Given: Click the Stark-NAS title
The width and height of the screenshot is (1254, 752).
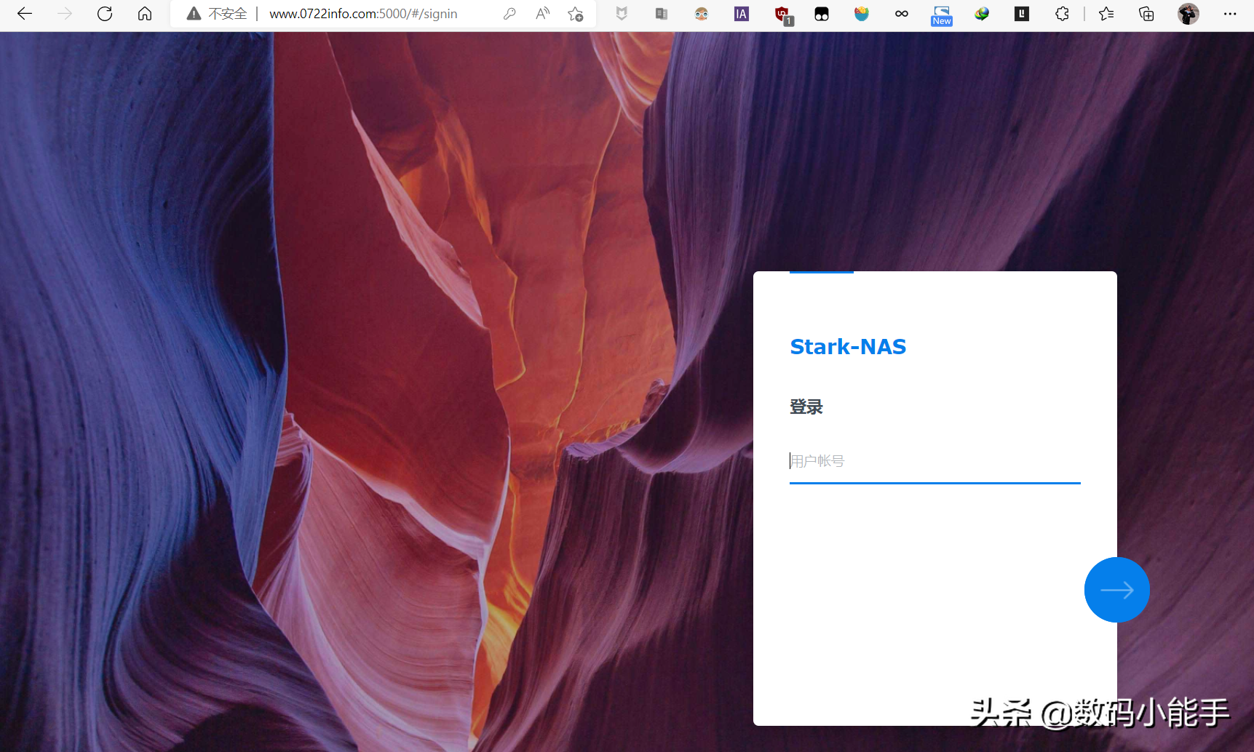Looking at the screenshot, I should tap(848, 347).
